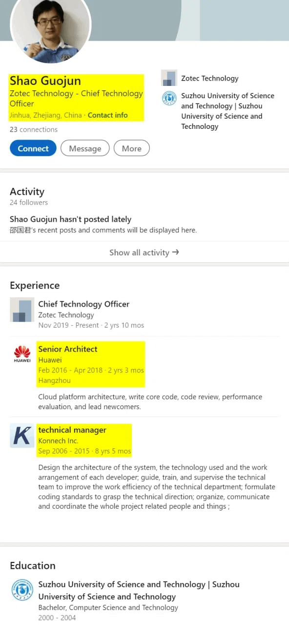The height and width of the screenshot is (625, 289).
Task: View the 23 connections link
Action: coord(34,129)
